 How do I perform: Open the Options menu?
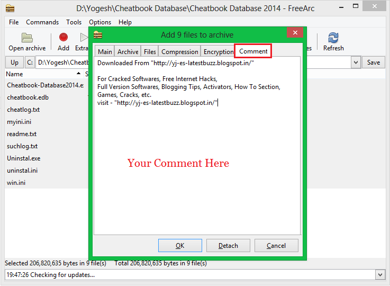(100, 22)
